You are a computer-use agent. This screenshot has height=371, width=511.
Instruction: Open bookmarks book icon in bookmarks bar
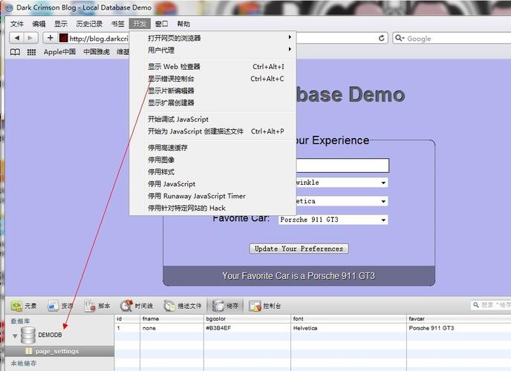coord(15,52)
